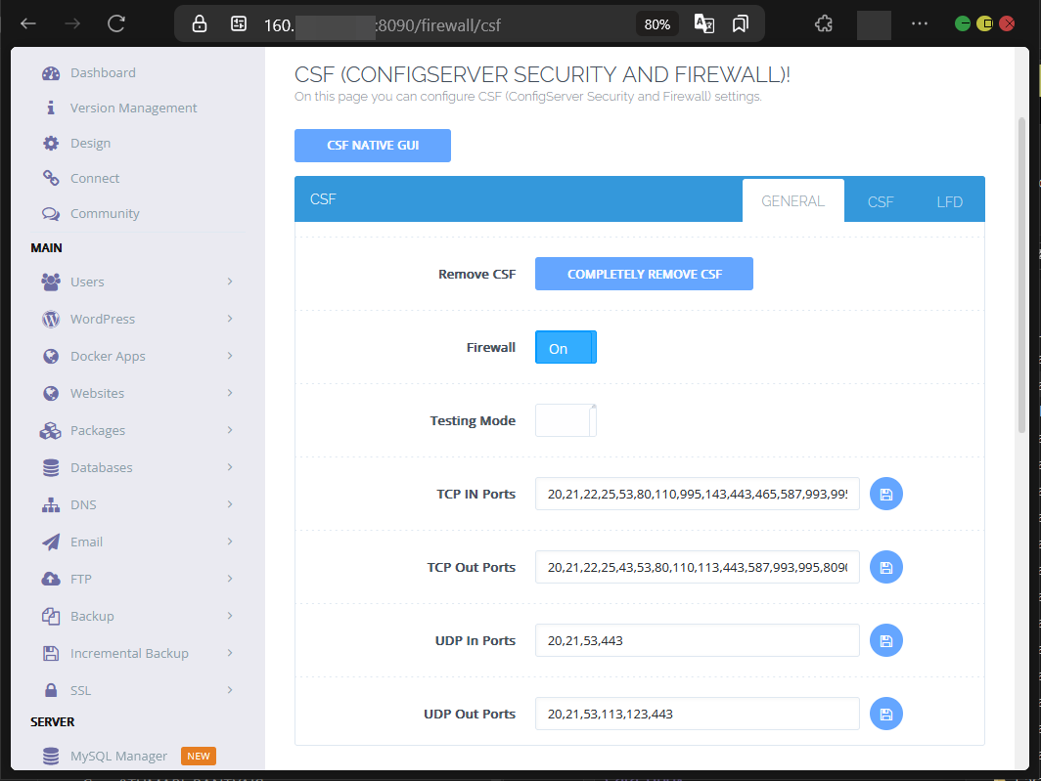Click the Docker Apps globe icon
This screenshot has width=1041, height=781.
click(51, 357)
